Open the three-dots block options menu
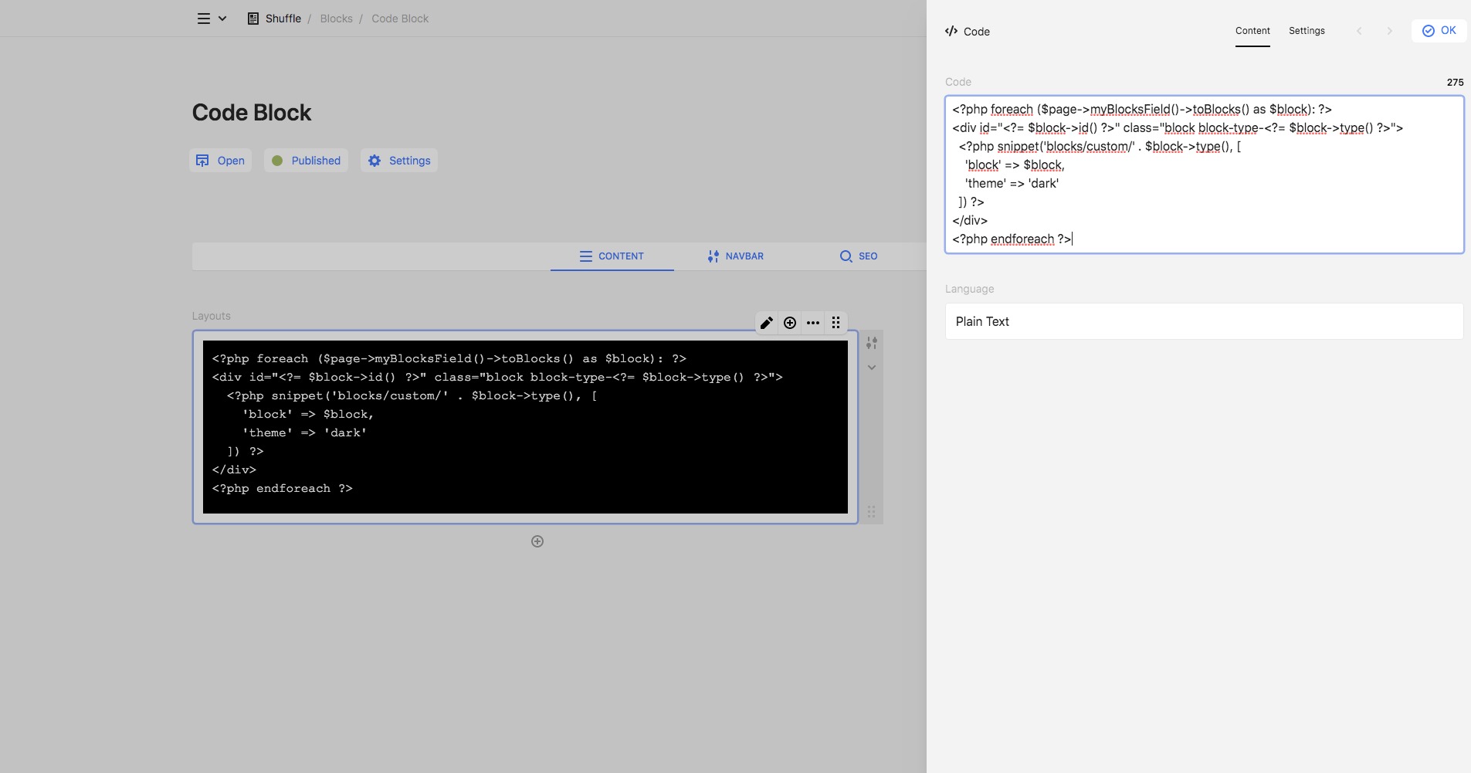 [813, 323]
